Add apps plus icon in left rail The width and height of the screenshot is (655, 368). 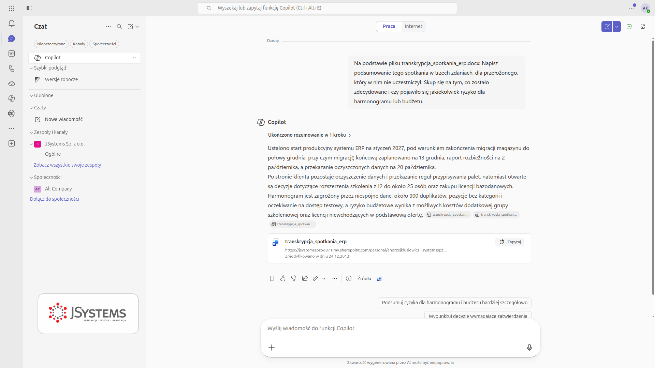click(12, 143)
